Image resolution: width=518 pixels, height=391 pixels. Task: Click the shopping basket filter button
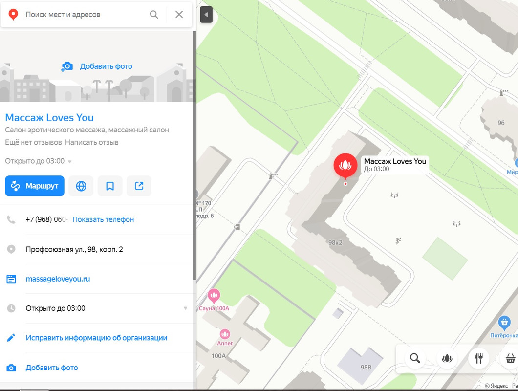pyautogui.click(x=510, y=358)
